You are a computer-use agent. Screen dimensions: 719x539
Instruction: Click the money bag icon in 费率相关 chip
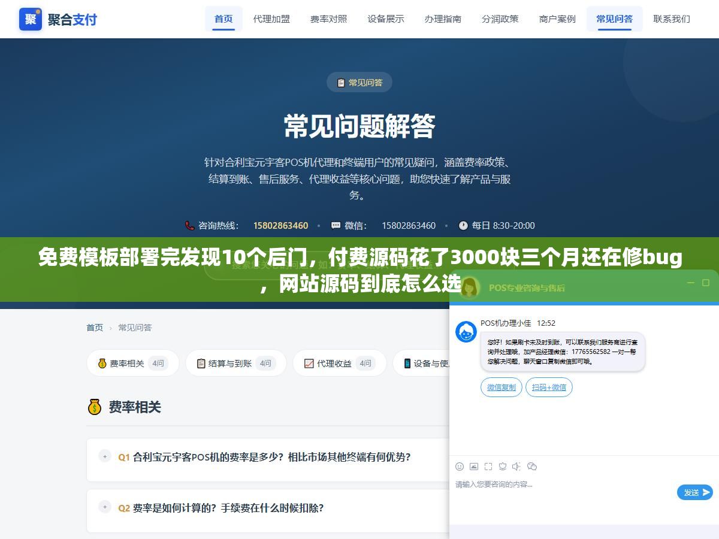tap(102, 363)
